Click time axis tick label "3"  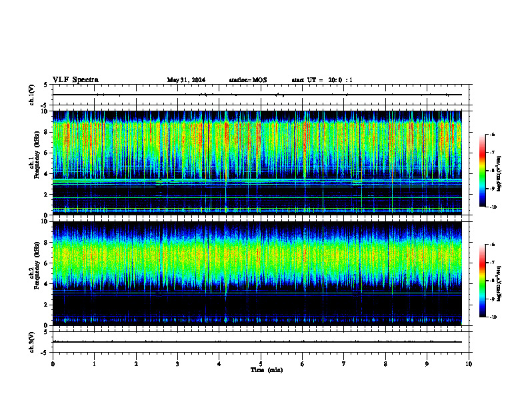pyautogui.click(x=177, y=364)
